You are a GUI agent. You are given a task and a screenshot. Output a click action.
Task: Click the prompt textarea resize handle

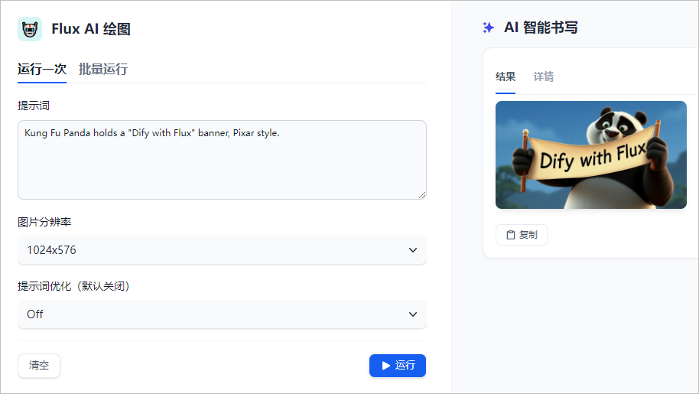coord(422,195)
